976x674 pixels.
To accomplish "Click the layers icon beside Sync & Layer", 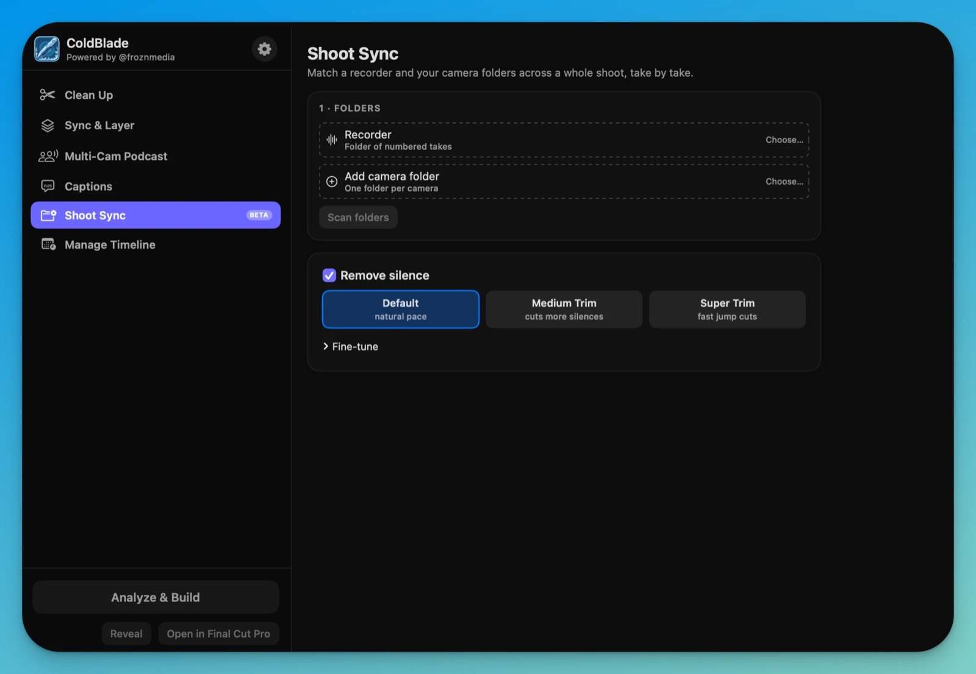I will pos(48,126).
